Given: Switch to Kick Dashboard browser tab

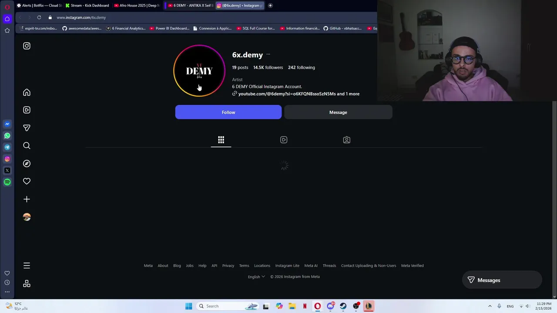Looking at the screenshot, I should point(87,5).
